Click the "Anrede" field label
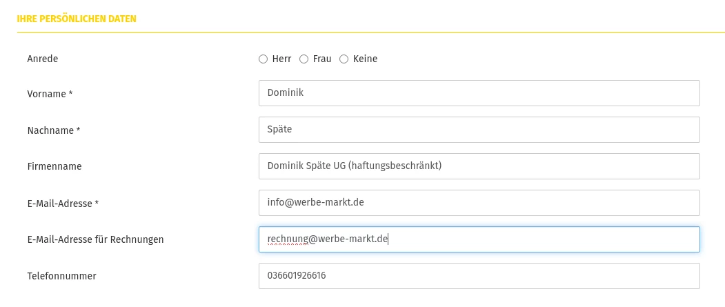Viewport: 725px width, 307px height. (x=43, y=59)
